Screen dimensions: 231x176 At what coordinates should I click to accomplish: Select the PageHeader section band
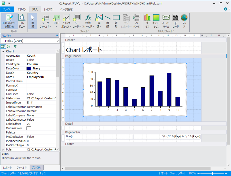(146, 56)
